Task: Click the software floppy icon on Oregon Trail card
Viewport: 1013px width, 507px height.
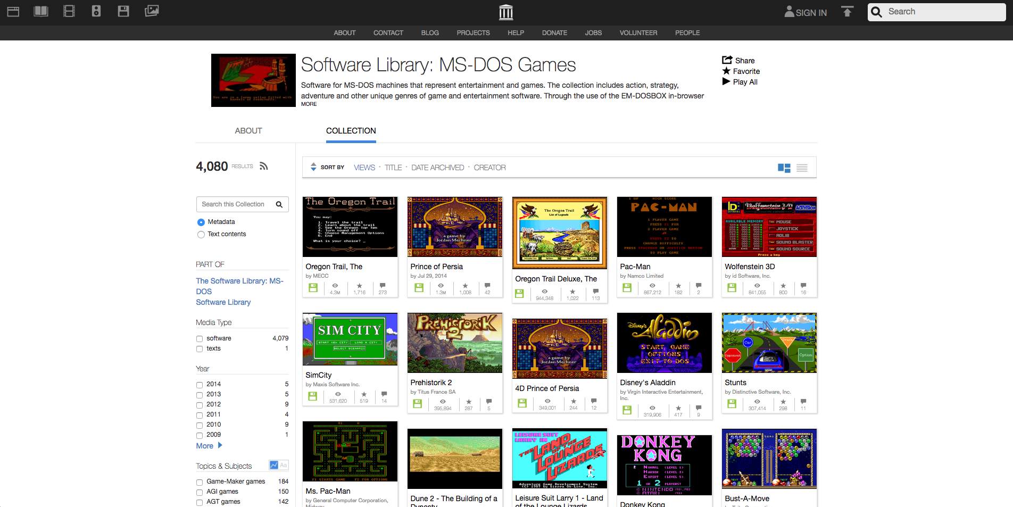Action: pos(313,288)
